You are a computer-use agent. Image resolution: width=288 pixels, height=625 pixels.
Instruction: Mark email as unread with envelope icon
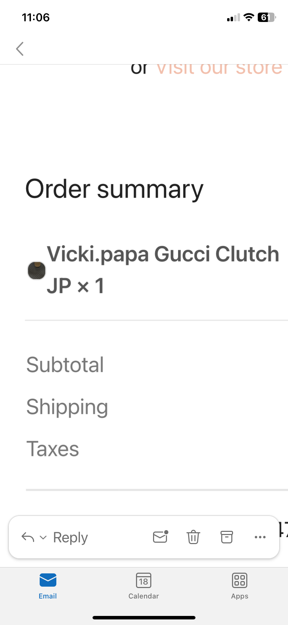(160, 537)
